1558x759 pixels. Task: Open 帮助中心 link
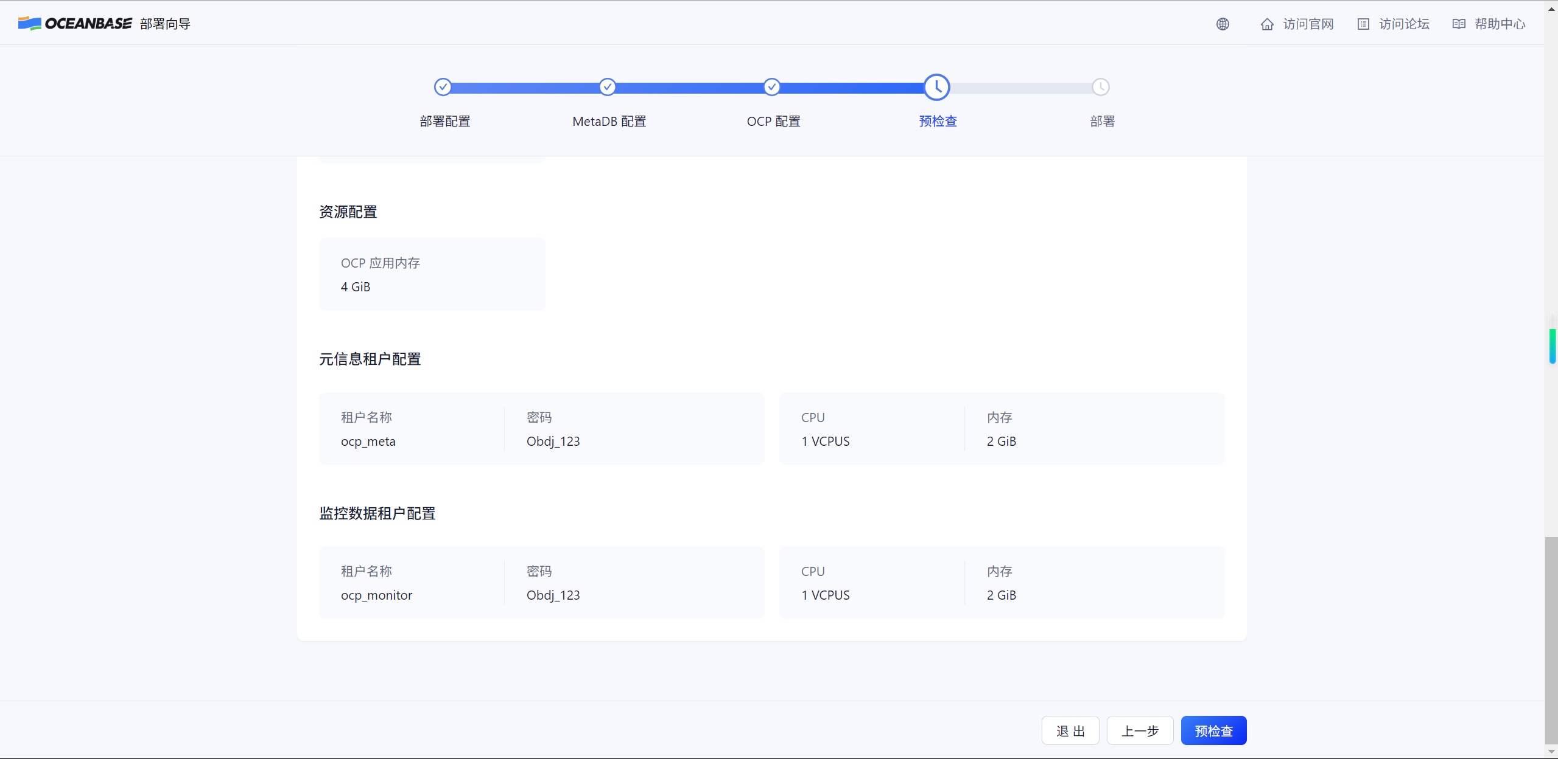point(1500,24)
